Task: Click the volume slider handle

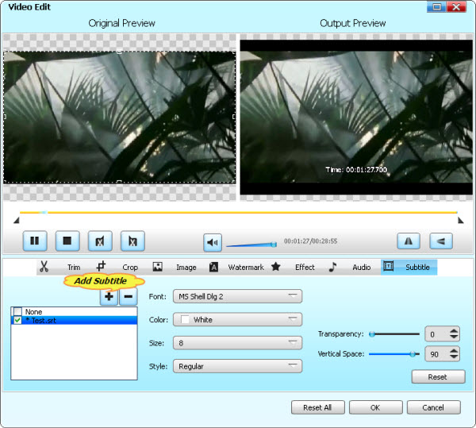Action: pyautogui.click(x=274, y=245)
